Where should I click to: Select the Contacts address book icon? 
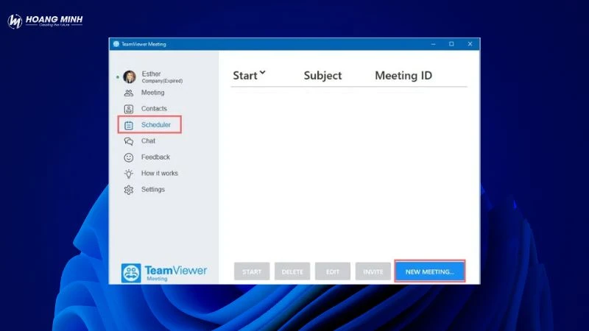(x=128, y=109)
